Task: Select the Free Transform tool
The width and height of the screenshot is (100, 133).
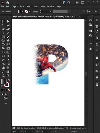Action: click(8, 48)
